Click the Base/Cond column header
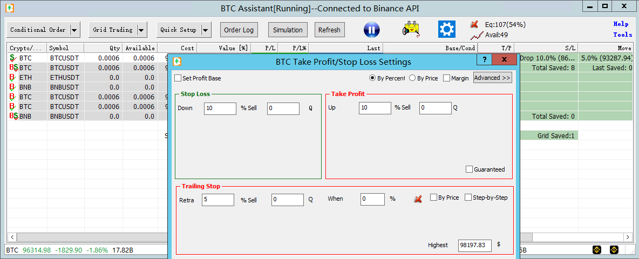Viewport: 639px width, 259px height. [x=430, y=48]
